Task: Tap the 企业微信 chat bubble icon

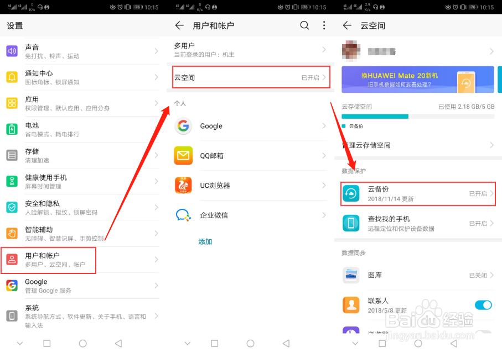Action: [x=183, y=215]
